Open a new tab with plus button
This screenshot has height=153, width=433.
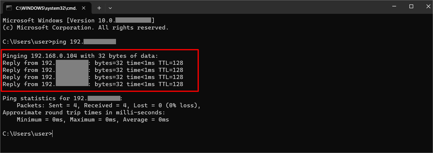99,8
